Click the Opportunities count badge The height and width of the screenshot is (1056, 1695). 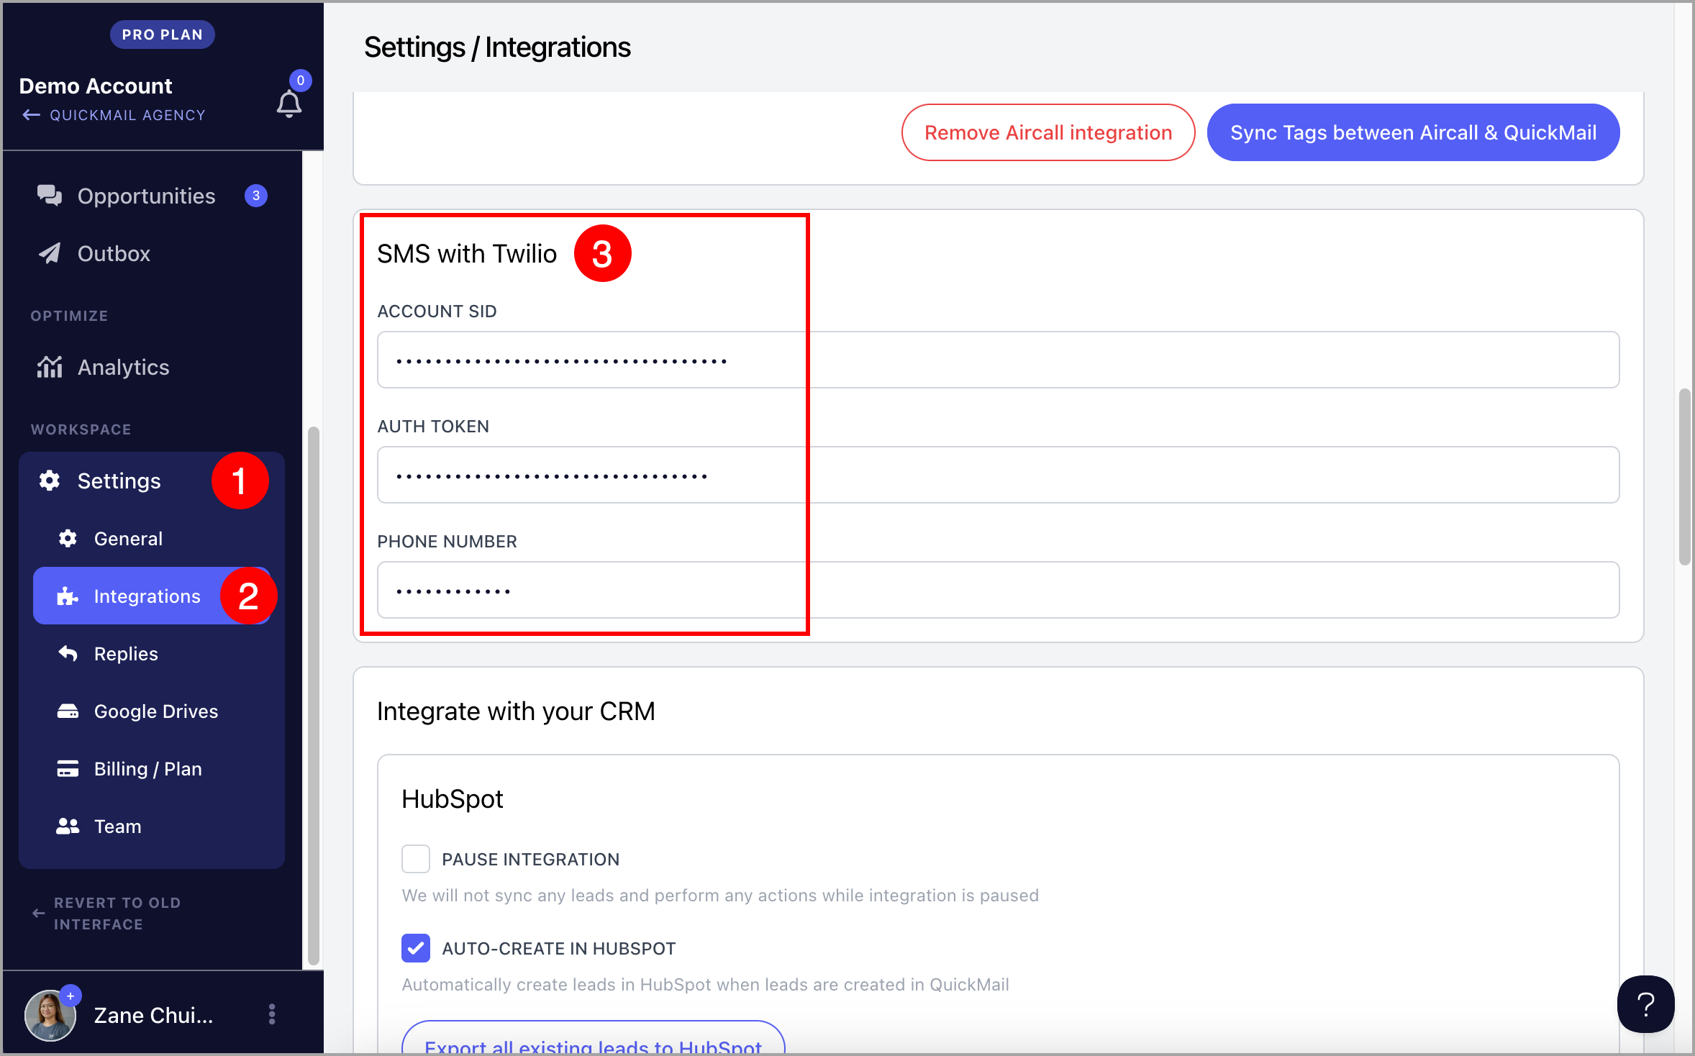tap(256, 196)
